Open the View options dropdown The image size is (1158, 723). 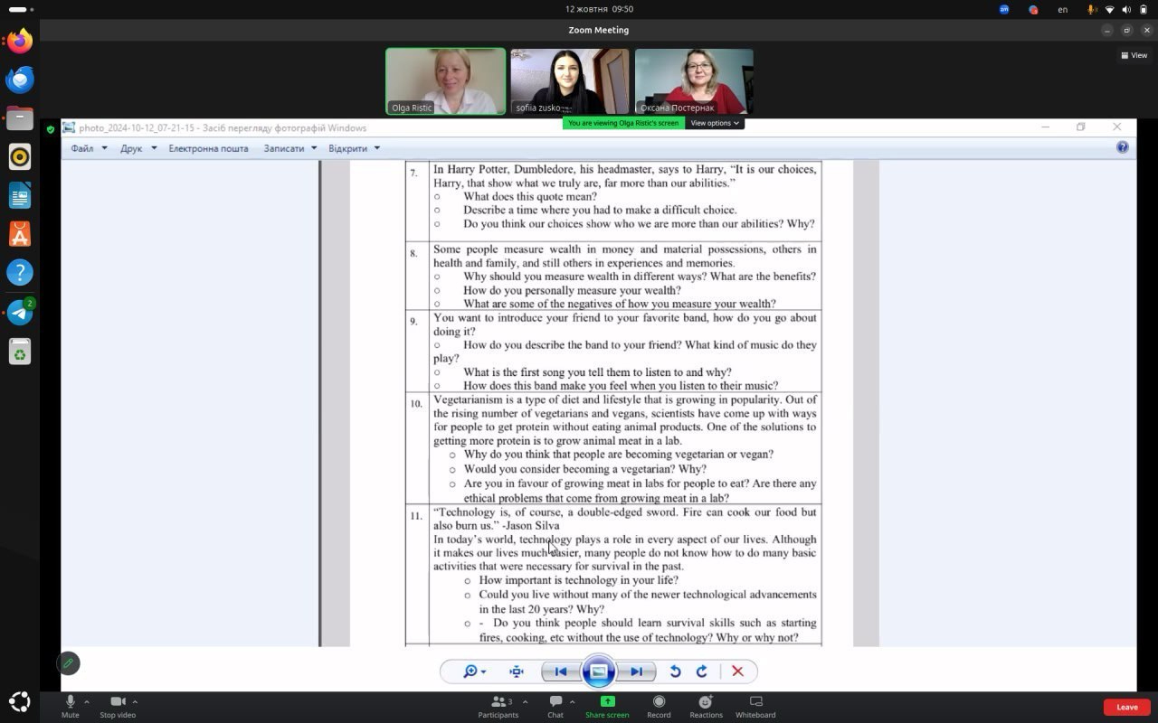click(715, 123)
